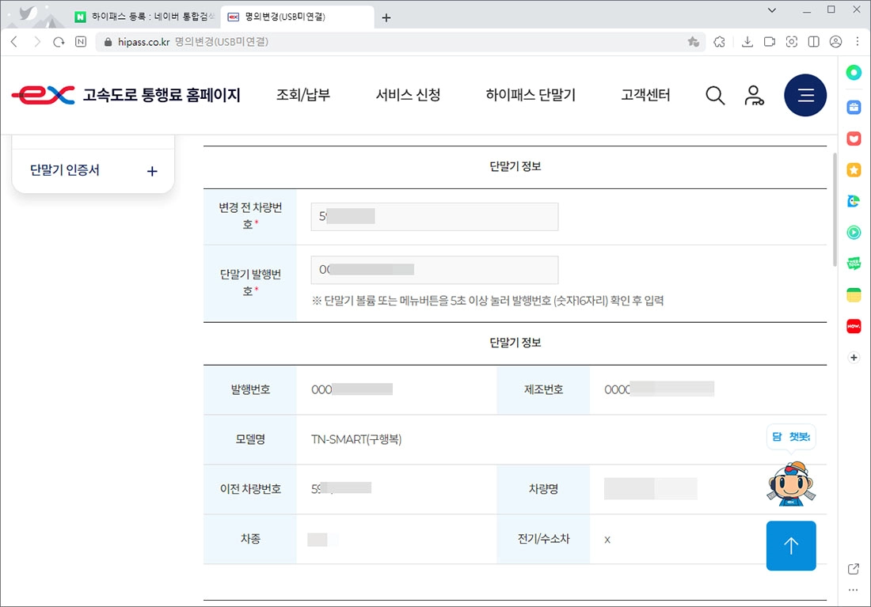Image resolution: width=871 pixels, height=607 pixels.
Task: Open the blue hamburger navigation menu
Action: pyautogui.click(x=805, y=95)
